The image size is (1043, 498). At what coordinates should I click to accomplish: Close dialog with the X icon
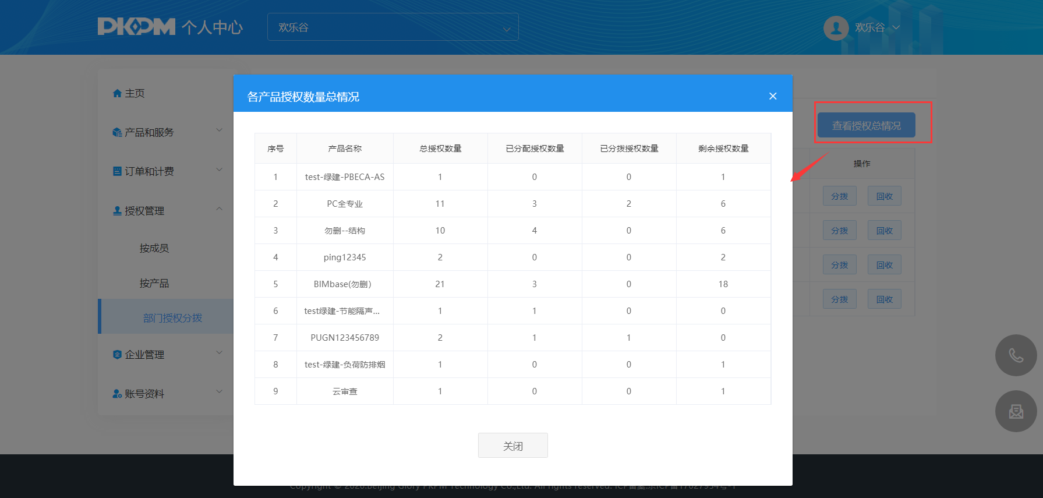[772, 96]
